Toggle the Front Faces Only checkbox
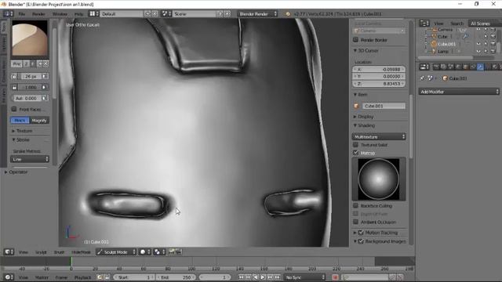Screen dimensions: 502x282 pos(14,110)
